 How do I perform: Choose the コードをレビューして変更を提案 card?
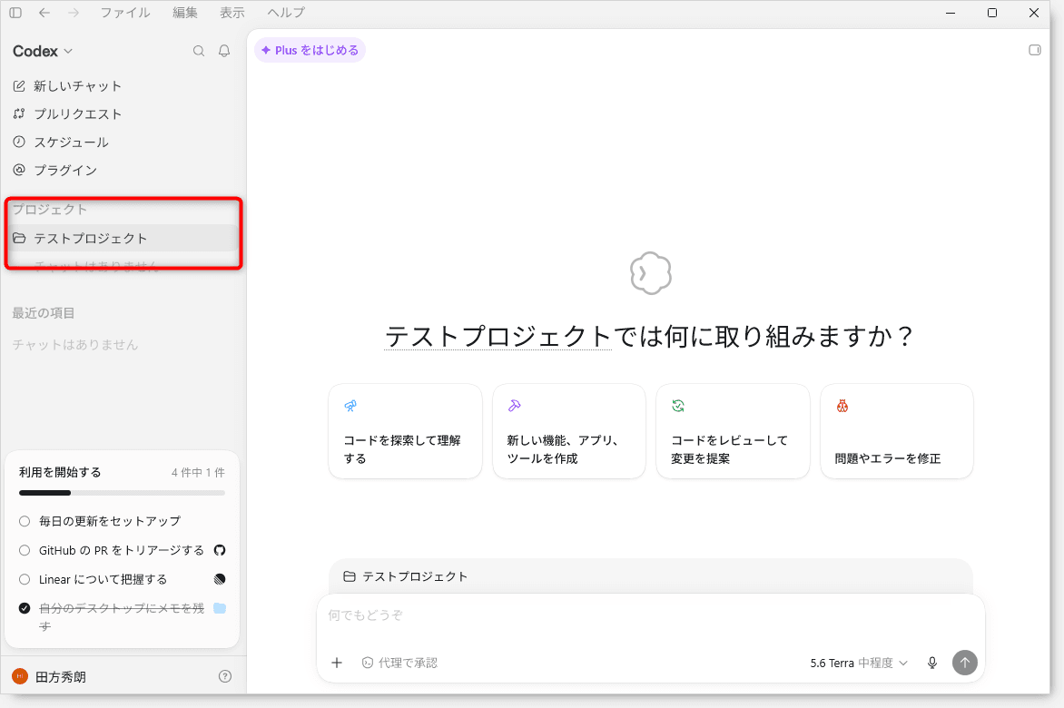pyautogui.click(x=733, y=431)
